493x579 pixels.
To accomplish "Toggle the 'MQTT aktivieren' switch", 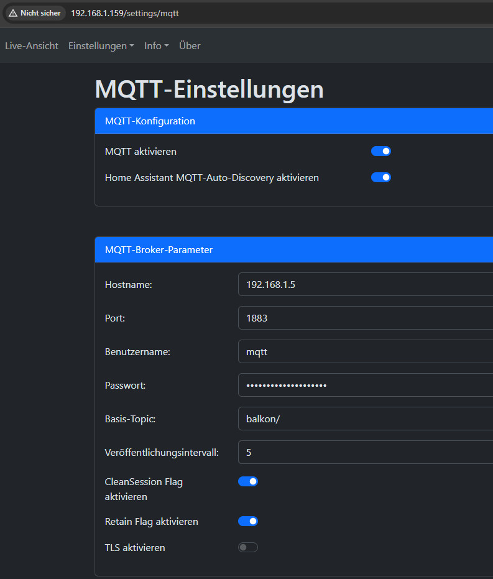I will coord(380,151).
